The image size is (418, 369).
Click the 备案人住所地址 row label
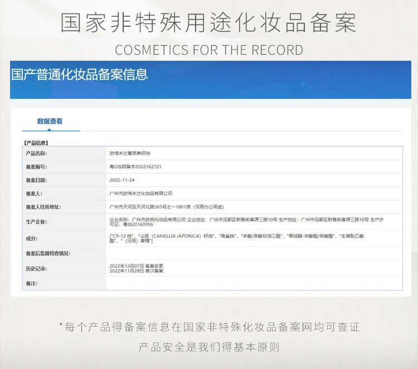[x=43, y=207]
